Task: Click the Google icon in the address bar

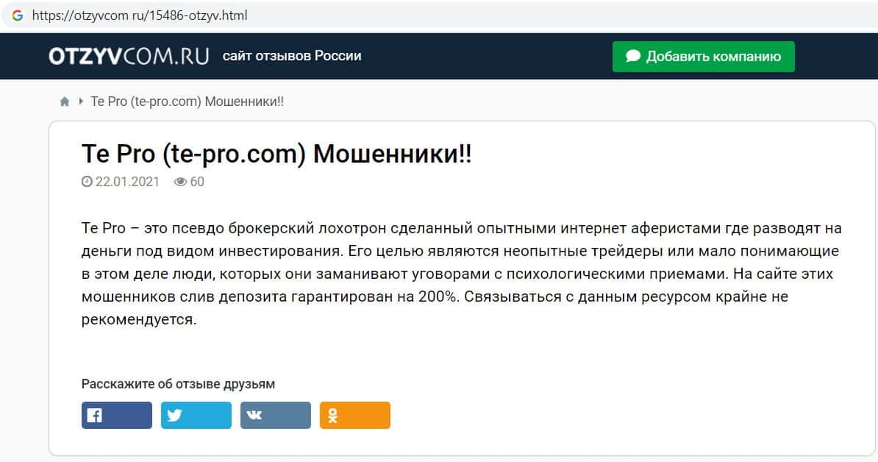Action: 18,15
